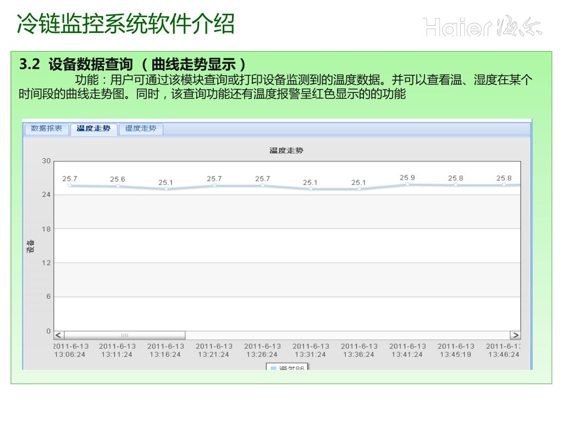Click the 13:26:24 time axis label
The width and height of the screenshot is (563, 422).
coord(262,351)
